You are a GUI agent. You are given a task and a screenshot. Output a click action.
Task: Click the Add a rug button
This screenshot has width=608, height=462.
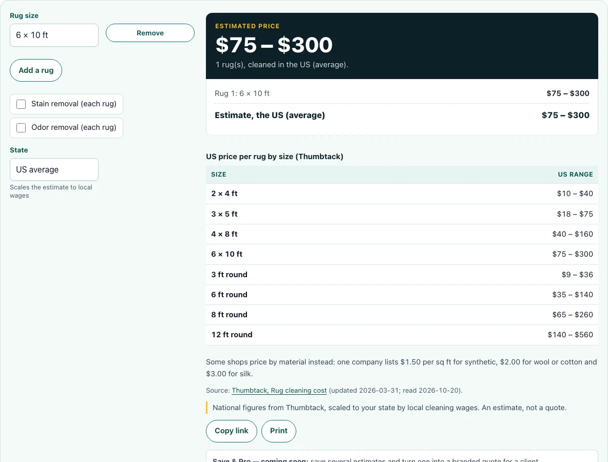click(x=35, y=70)
